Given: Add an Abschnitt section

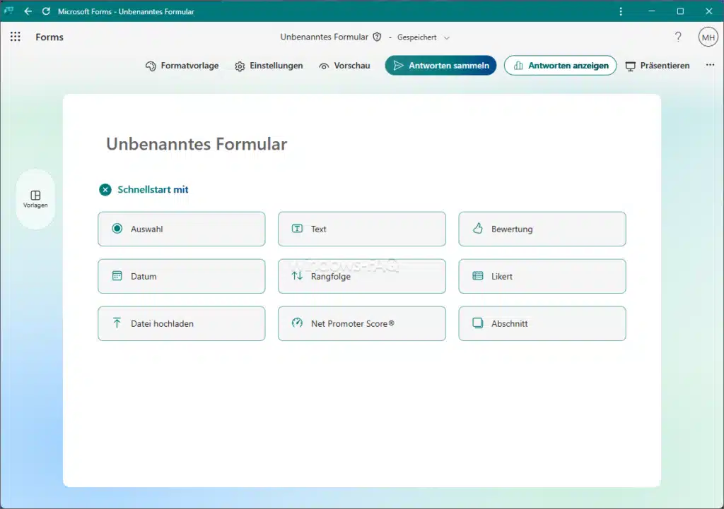Looking at the screenshot, I should click(542, 323).
